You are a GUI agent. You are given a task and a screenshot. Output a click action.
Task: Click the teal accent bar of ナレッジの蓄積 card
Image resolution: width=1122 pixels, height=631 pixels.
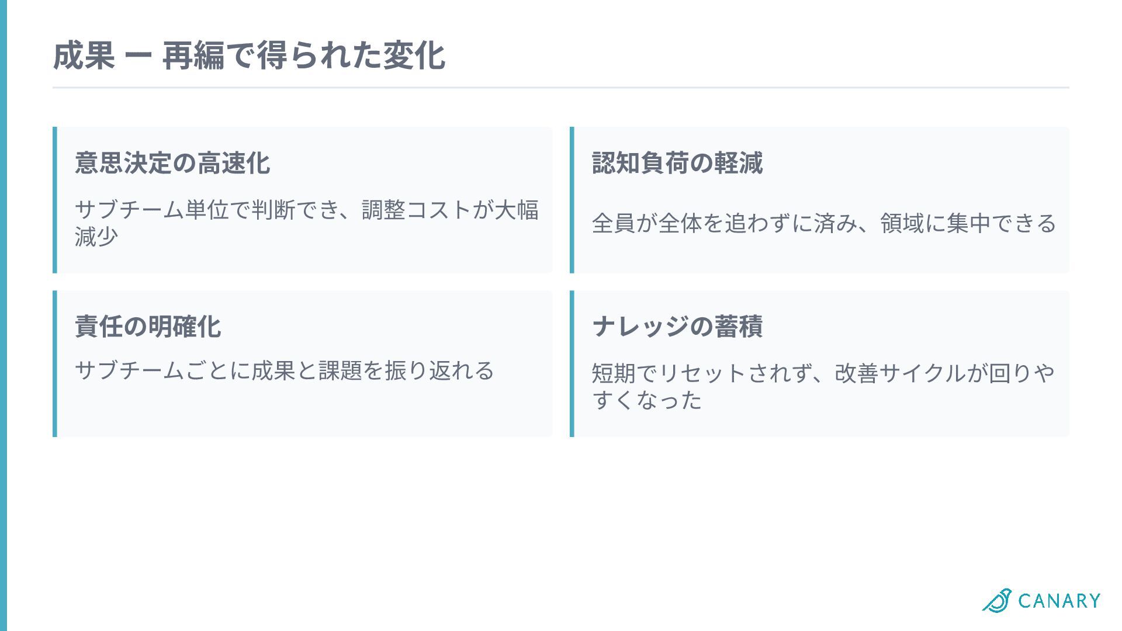(572, 363)
